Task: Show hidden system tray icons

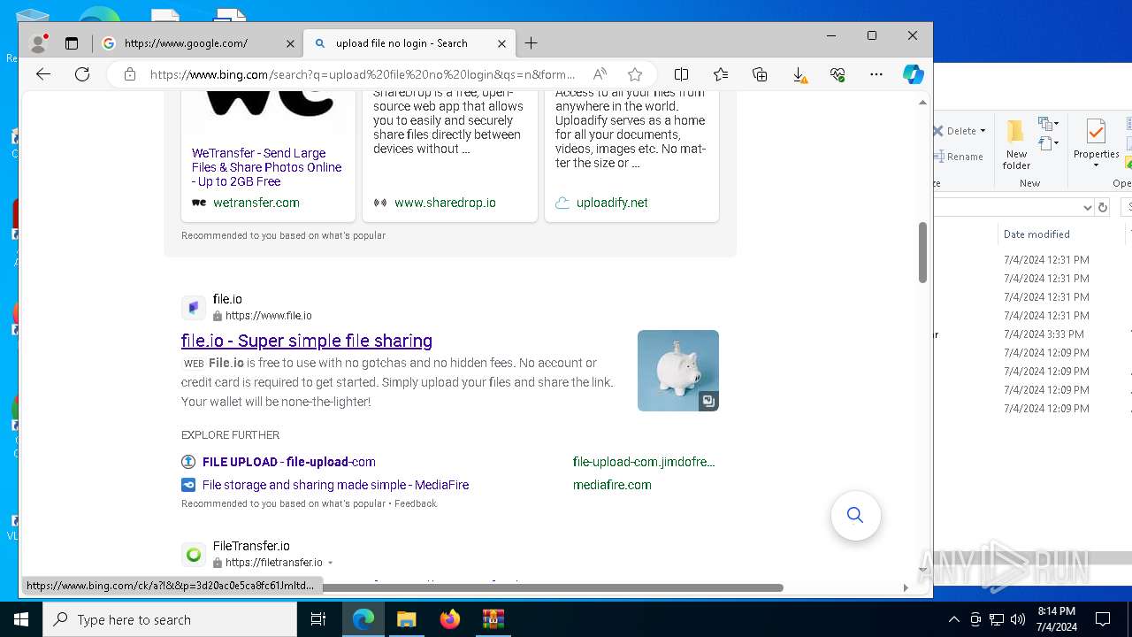Action: 954,619
